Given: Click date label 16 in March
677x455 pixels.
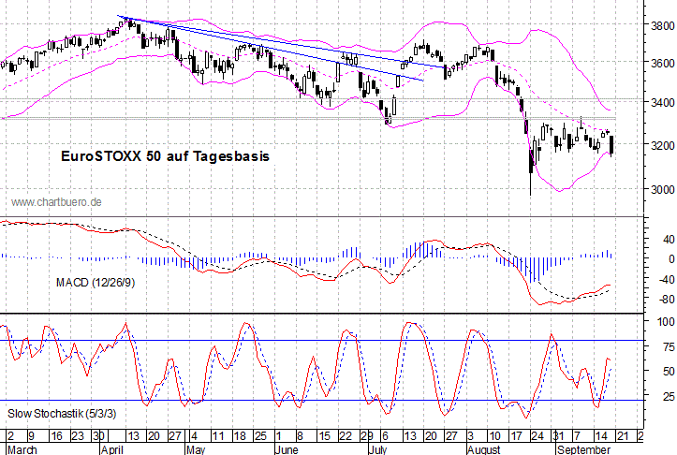Looking at the screenshot, I should [57, 436].
